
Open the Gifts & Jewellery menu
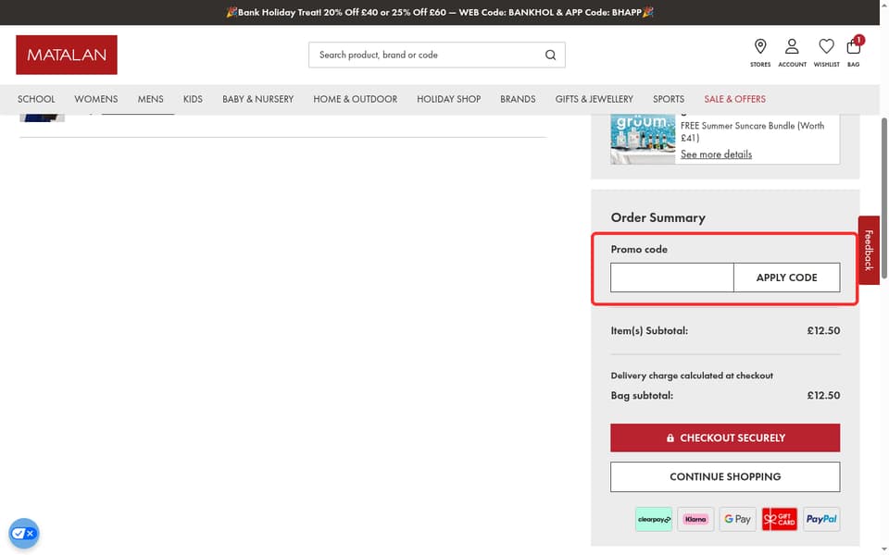(x=595, y=99)
